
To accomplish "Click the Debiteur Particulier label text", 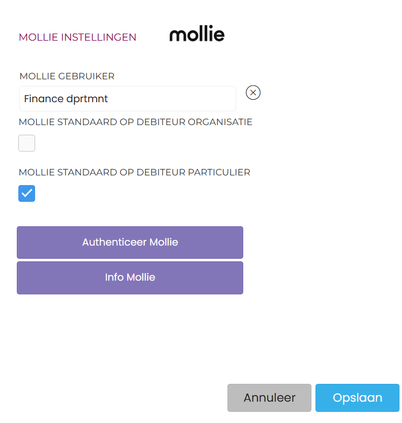I will pos(134,172).
